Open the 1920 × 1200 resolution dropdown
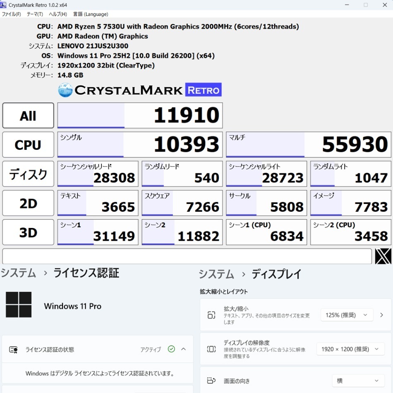The height and width of the screenshot is (393, 393). point(350,349)
